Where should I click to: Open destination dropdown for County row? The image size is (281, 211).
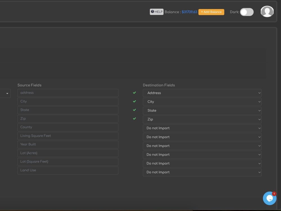click(202, 128)
